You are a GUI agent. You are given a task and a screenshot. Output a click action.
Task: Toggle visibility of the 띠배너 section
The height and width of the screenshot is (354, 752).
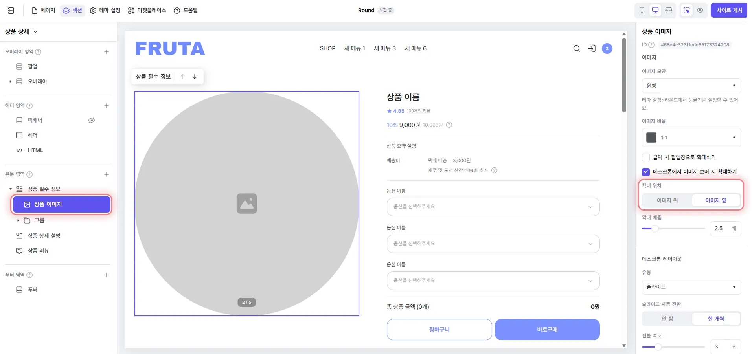pos(92,120)
